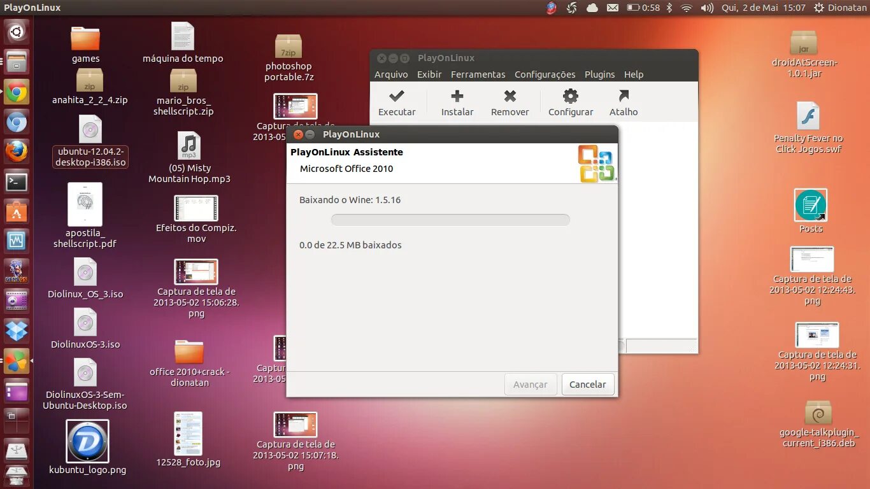Open the Help menu
The width and height of the screenshot is (870, 489).
pos(634,74)
